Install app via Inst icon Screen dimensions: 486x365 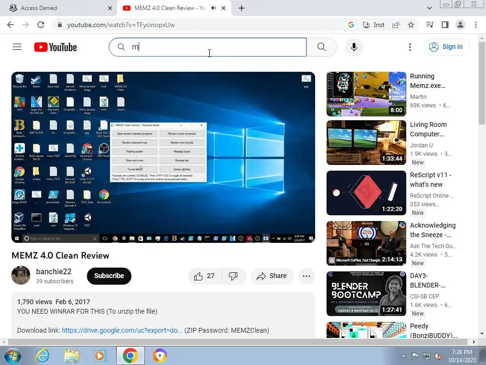[x=374, y=25]
